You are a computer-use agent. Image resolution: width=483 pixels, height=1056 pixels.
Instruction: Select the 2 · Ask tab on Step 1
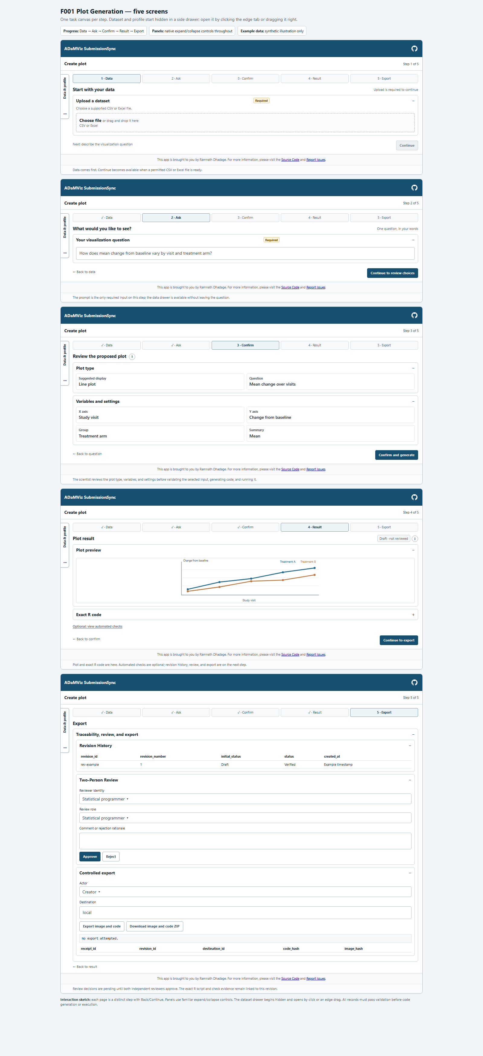coord(176,79)
